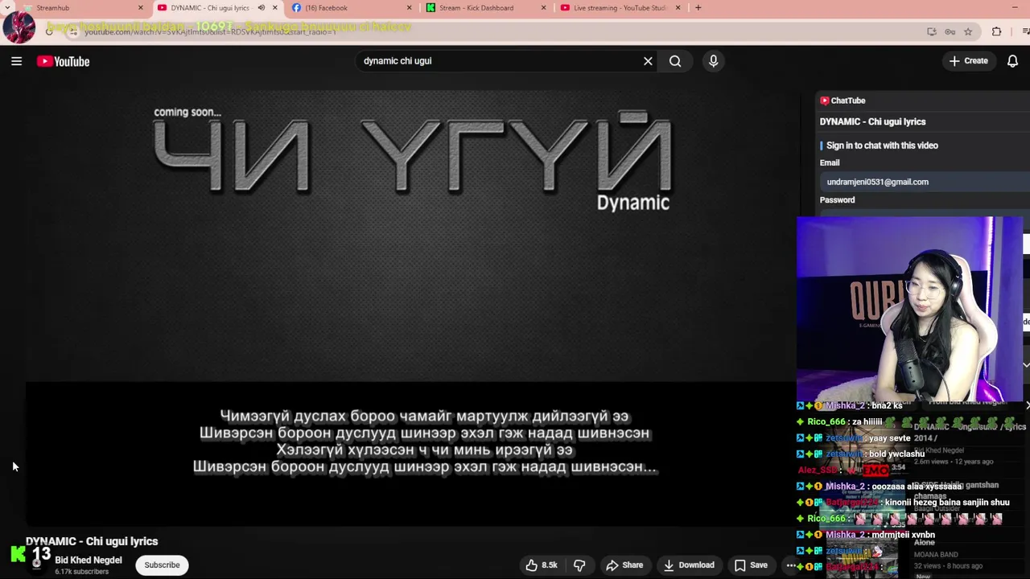Open the YouTube hamburger guide menu
This screenshot has width=1030, height=579.
pos(16,61)
